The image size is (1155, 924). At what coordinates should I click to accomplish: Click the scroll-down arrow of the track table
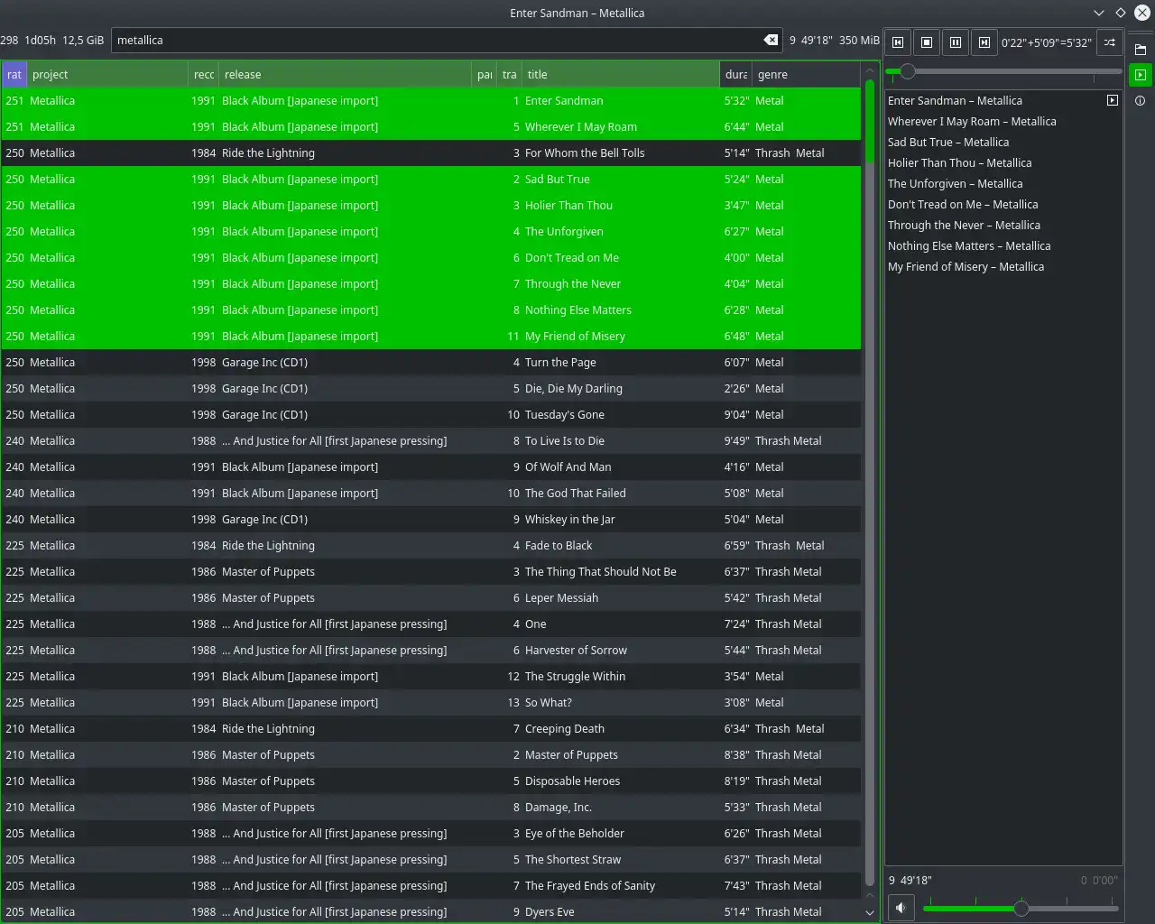click(x=870, y=912)
